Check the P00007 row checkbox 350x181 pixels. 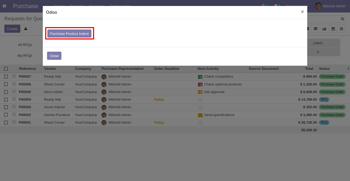tap(6, 77)
